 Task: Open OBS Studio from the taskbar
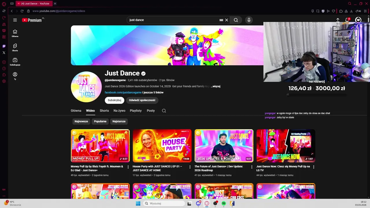click(x=215, y=203)
